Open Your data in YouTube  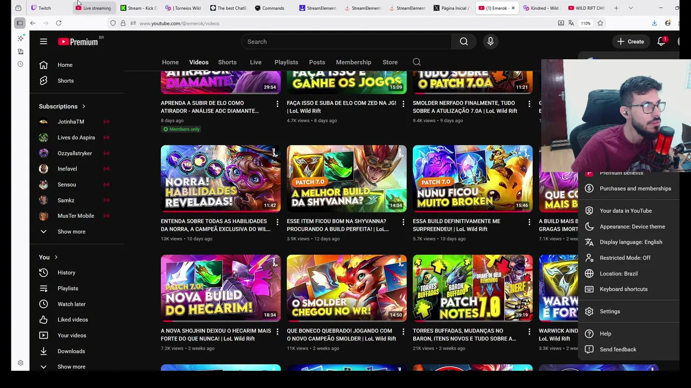click(628, 211)
